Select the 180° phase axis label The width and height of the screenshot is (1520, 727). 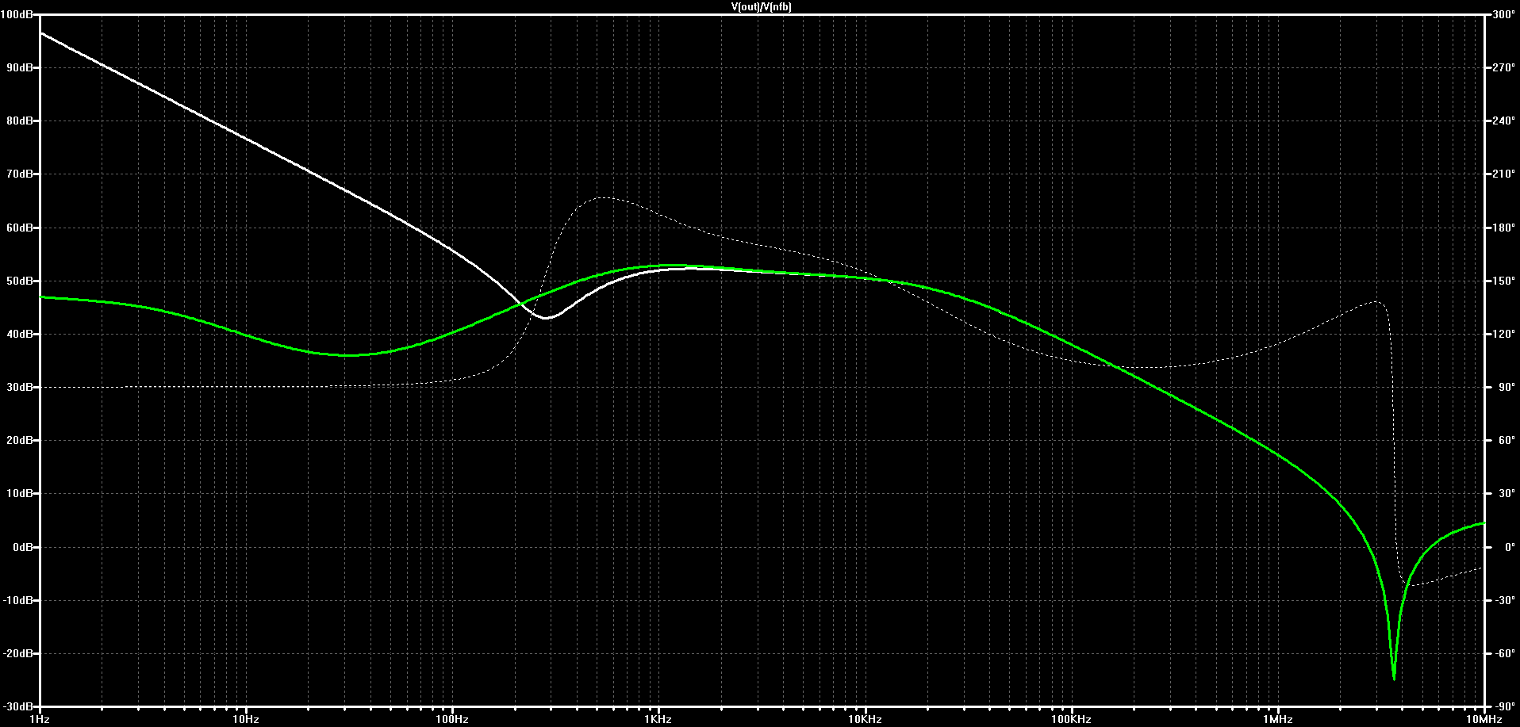coord(1503,228)
